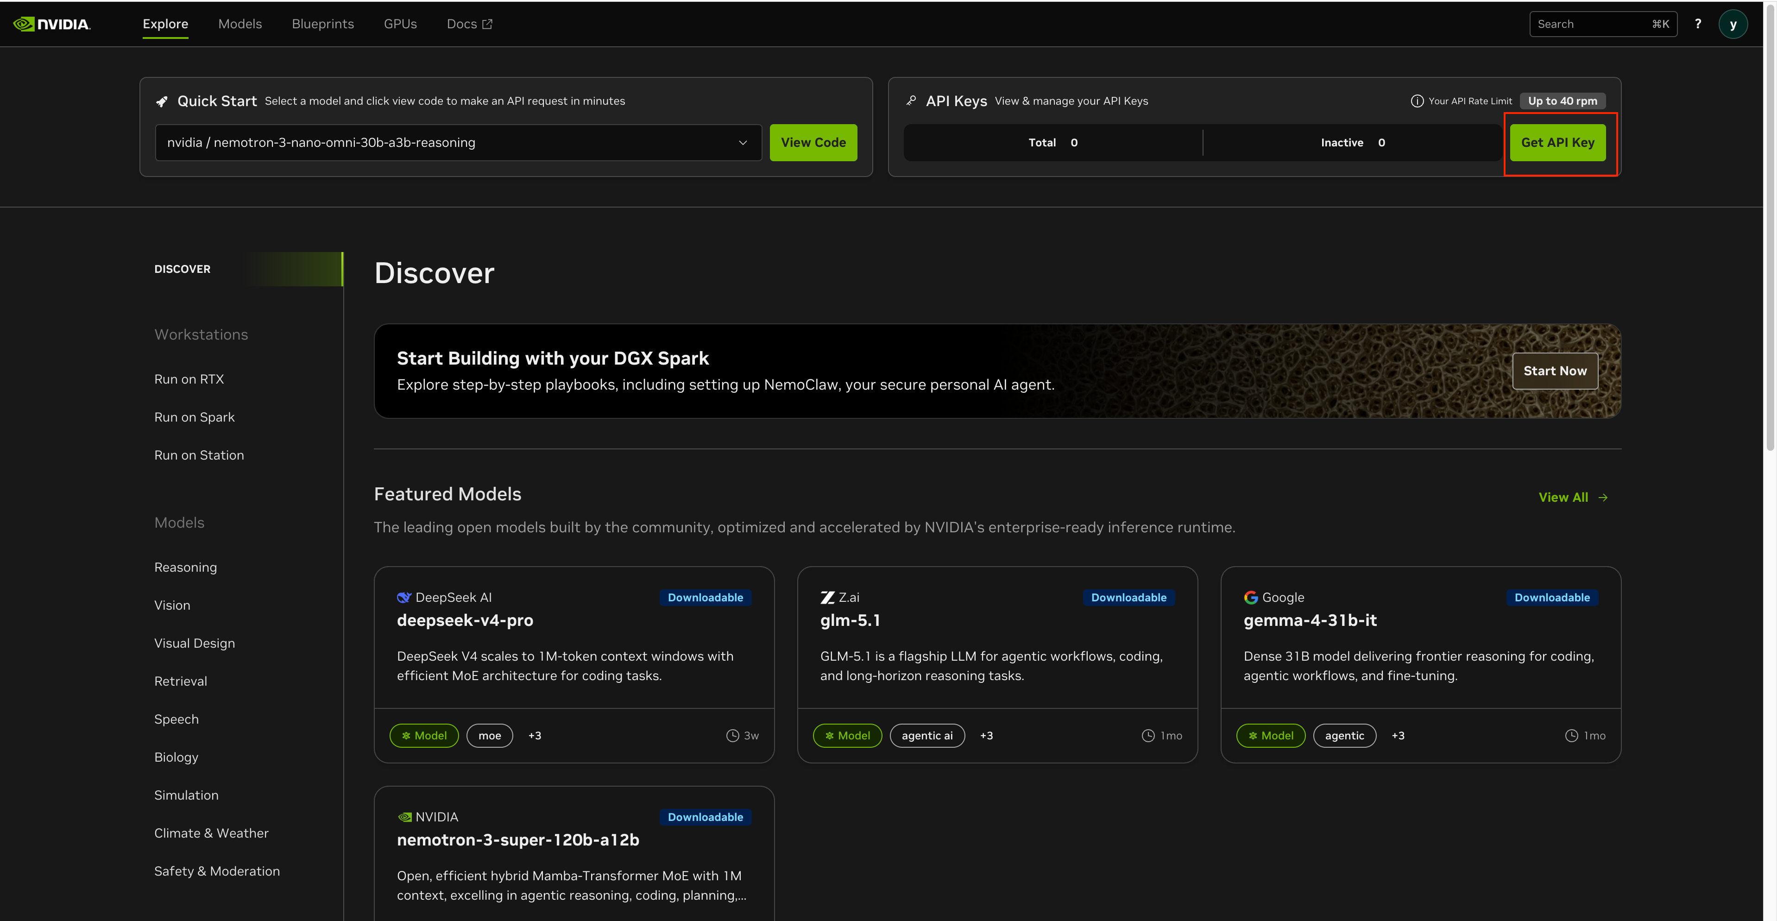Click the API Rate Limit info icon
Viewport: 1777px width, 921px height.
coord(1417,101)
